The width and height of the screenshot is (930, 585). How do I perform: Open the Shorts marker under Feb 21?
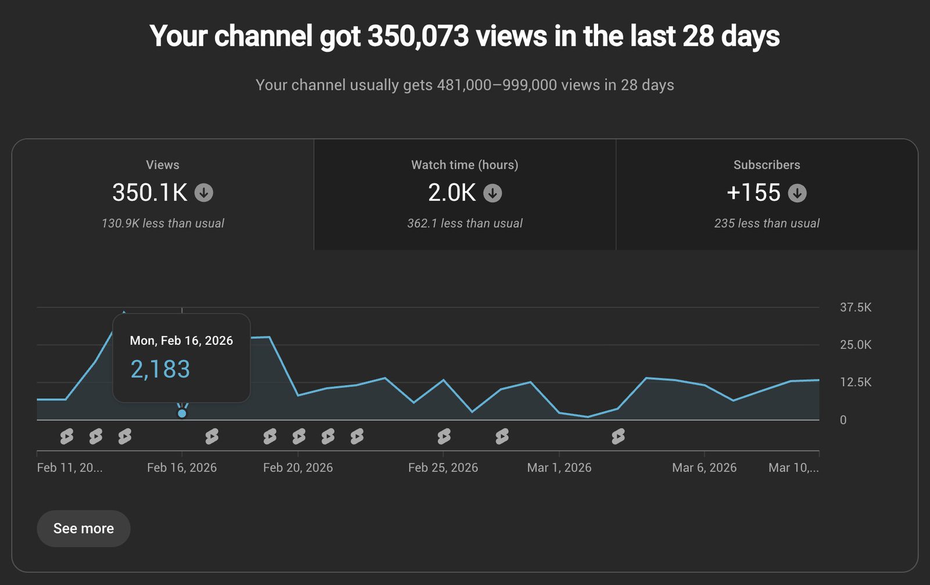[328, 436]
